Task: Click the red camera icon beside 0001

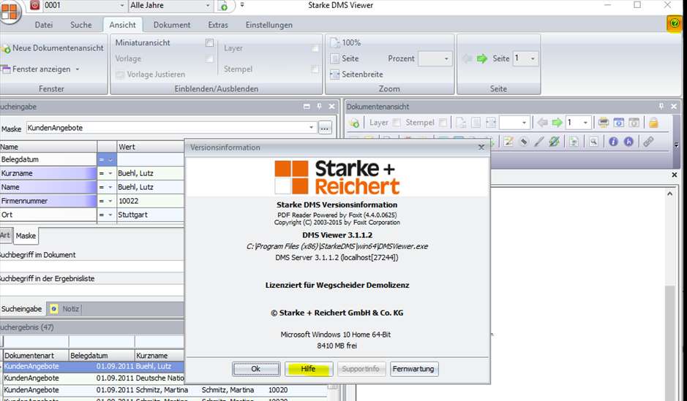Action: pyautogui.click(x=34, y=6)
